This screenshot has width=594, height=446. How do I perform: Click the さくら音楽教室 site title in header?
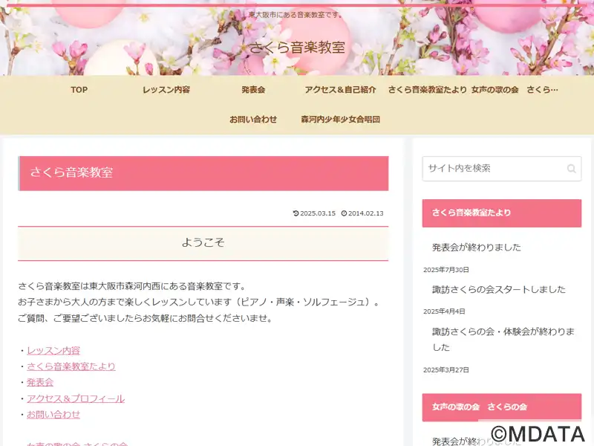click(297, 47)
